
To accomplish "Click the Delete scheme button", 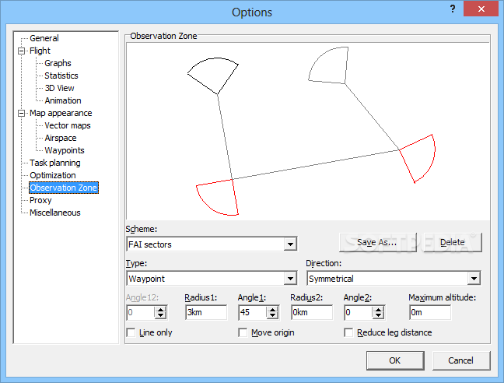I will pyautogui.click(x=453, y=242).
